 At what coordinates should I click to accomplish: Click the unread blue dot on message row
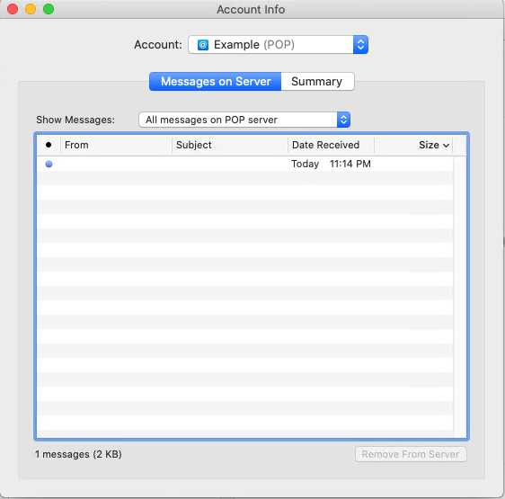49,164
